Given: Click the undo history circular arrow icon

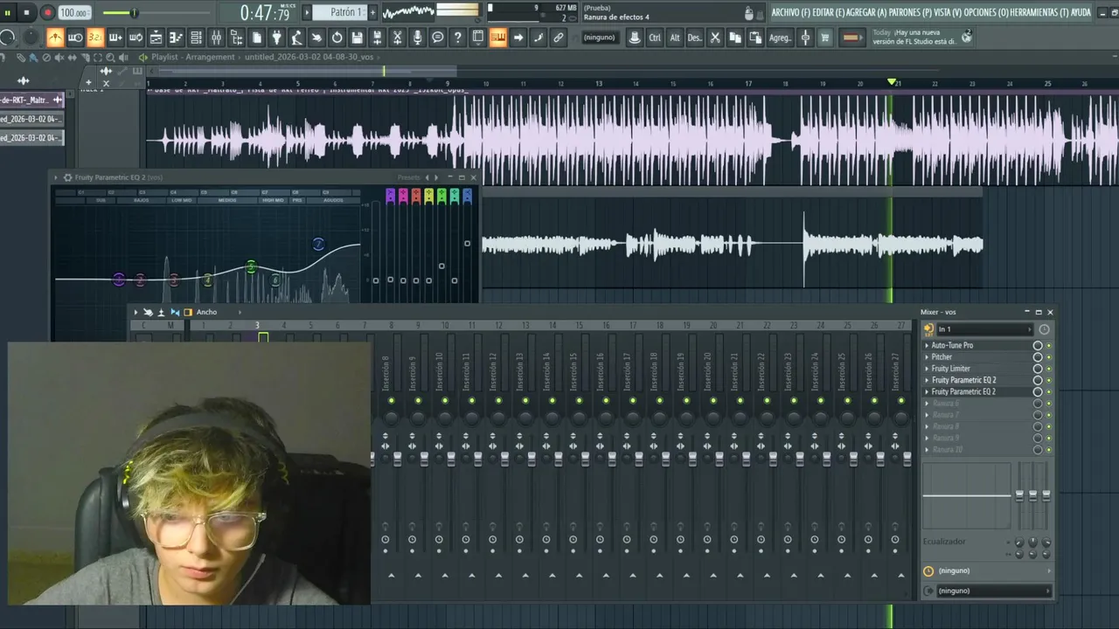Looking at the screenshot, I should click(337, 38).
